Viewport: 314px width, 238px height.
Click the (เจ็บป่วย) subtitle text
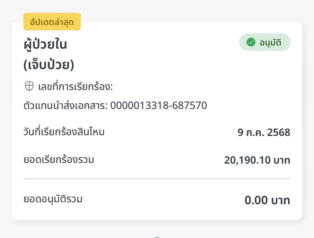point(49,65)
